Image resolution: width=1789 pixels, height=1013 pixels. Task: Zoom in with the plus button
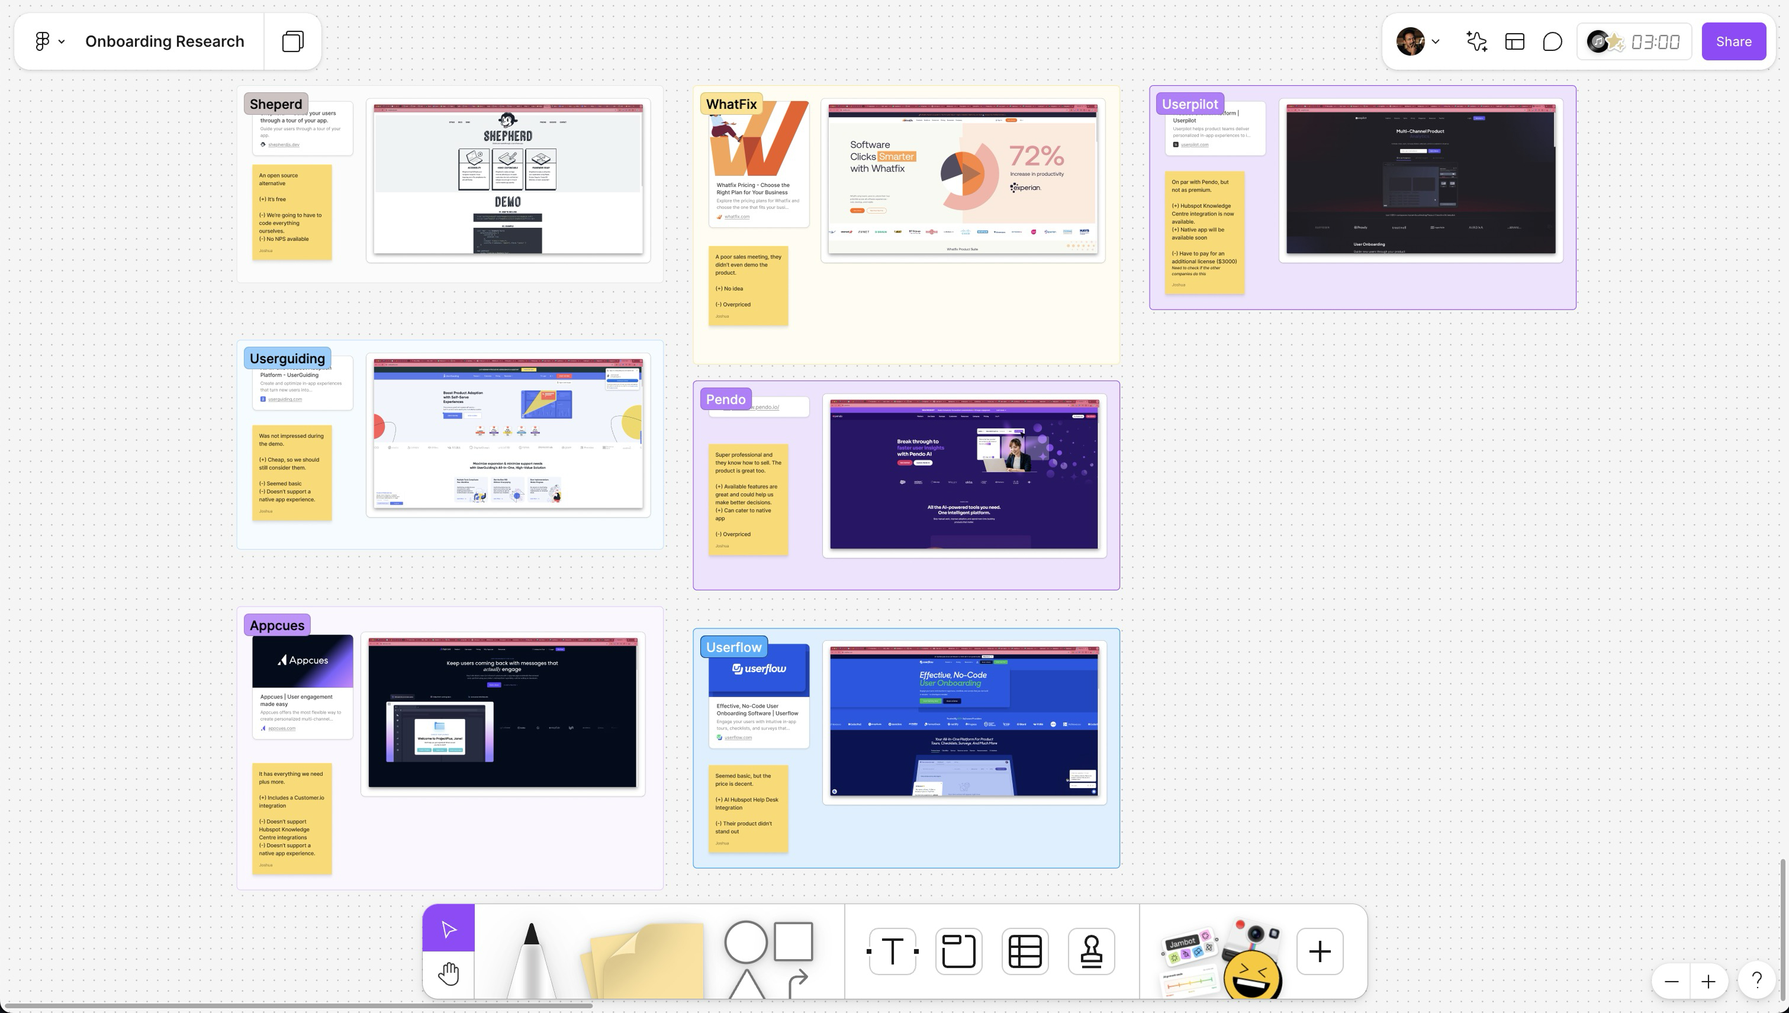click(1708, 981)
